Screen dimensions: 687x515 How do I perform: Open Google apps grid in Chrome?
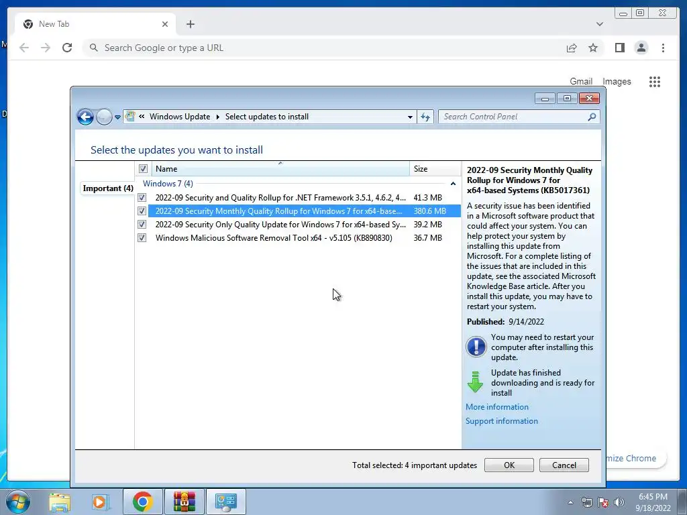click(x=655, y=81)
